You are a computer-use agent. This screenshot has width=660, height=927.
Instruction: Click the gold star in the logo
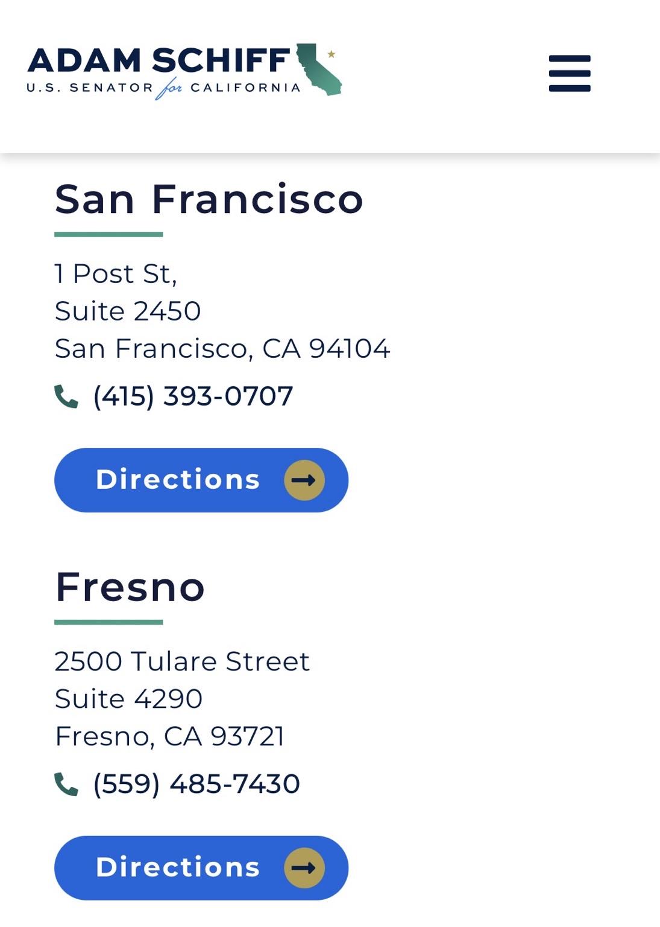point(331,54)
